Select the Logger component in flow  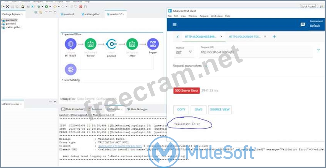153,44
